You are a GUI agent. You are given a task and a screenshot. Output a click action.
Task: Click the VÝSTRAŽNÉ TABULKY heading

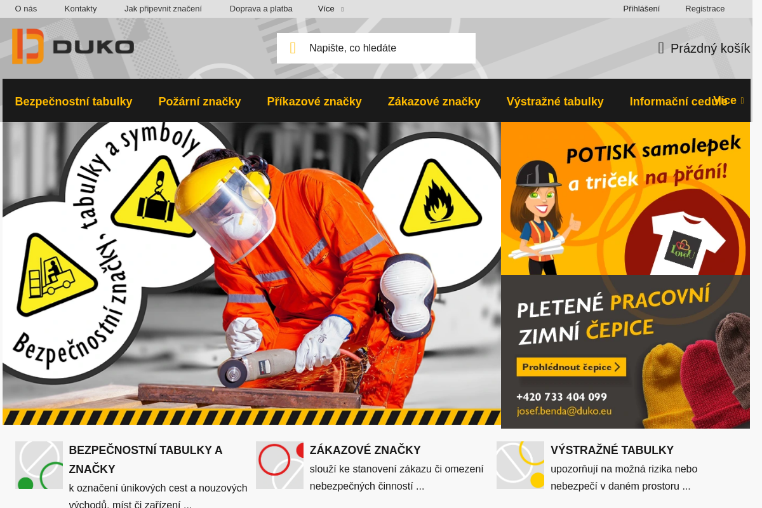612,450
